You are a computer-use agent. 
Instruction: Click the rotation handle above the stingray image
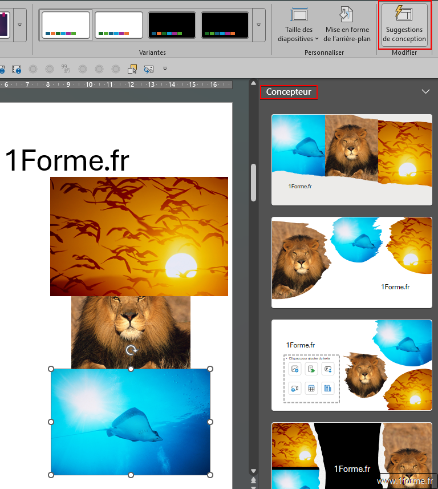click(x=131, y=350)
